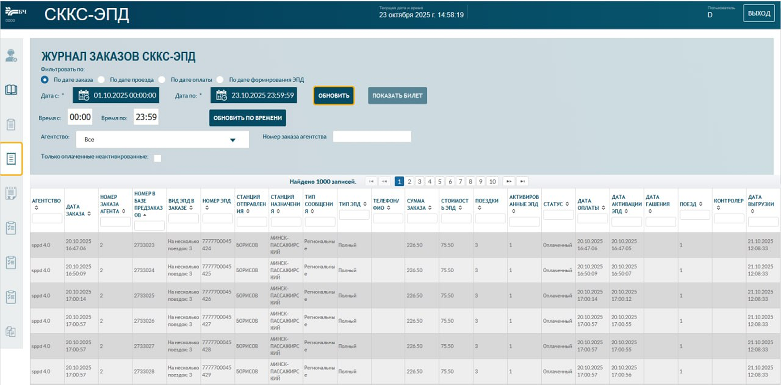Viewport: 781px width, 385px height.
Task: Go to results page 5
Action: click(440, 181)
